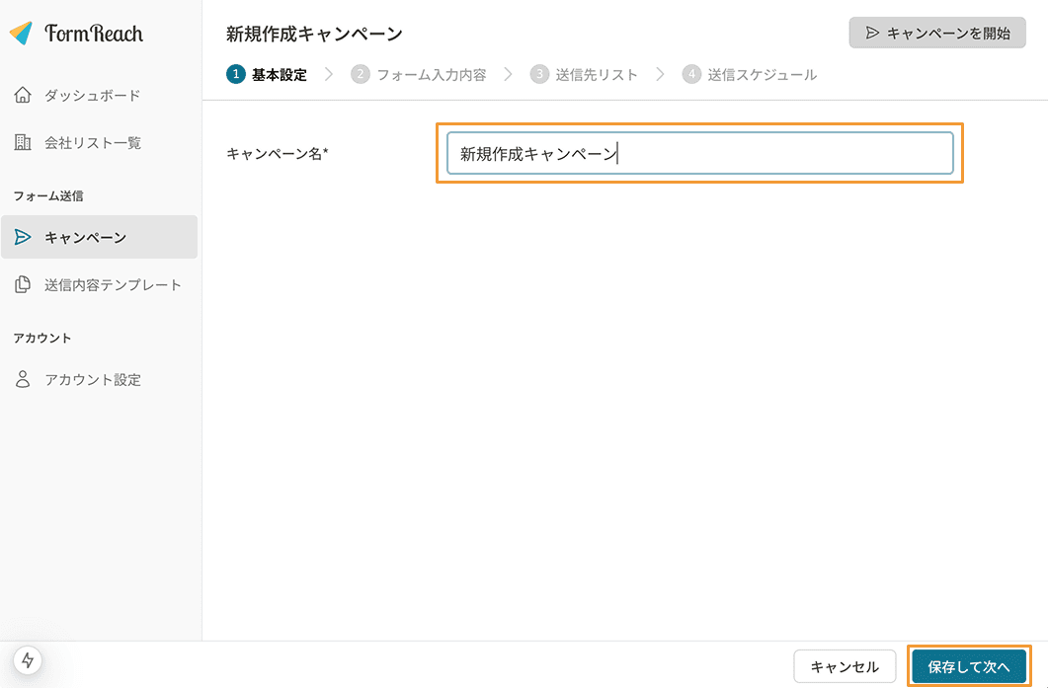Screen dimensions: 1048x688
Task: Click the campaign send arrow icon
Action: 23,237
